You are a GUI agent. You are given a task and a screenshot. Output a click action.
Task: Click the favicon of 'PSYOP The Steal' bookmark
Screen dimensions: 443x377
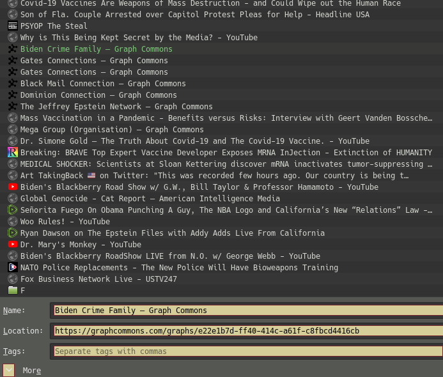(12, 26)
